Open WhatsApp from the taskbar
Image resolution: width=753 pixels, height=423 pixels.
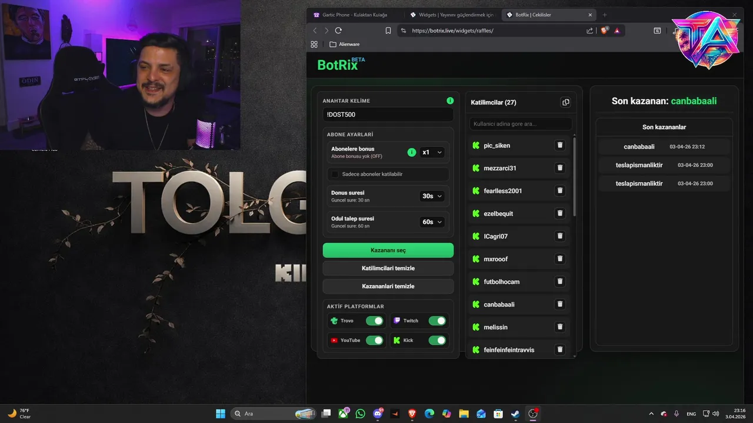[x=360, y=414]
